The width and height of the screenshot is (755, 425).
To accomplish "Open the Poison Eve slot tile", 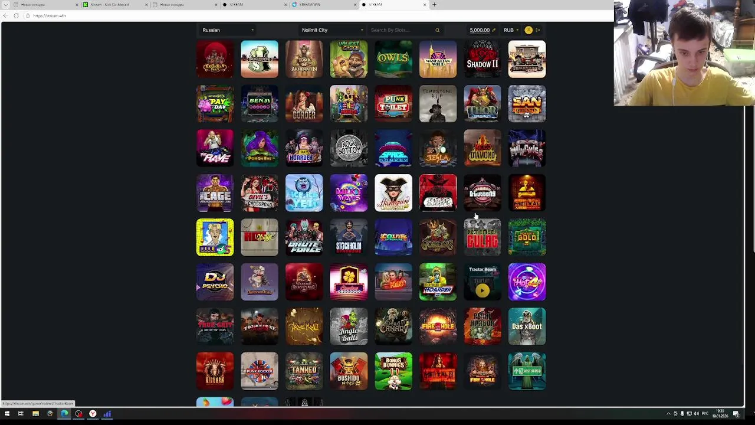I will [260, 148].
